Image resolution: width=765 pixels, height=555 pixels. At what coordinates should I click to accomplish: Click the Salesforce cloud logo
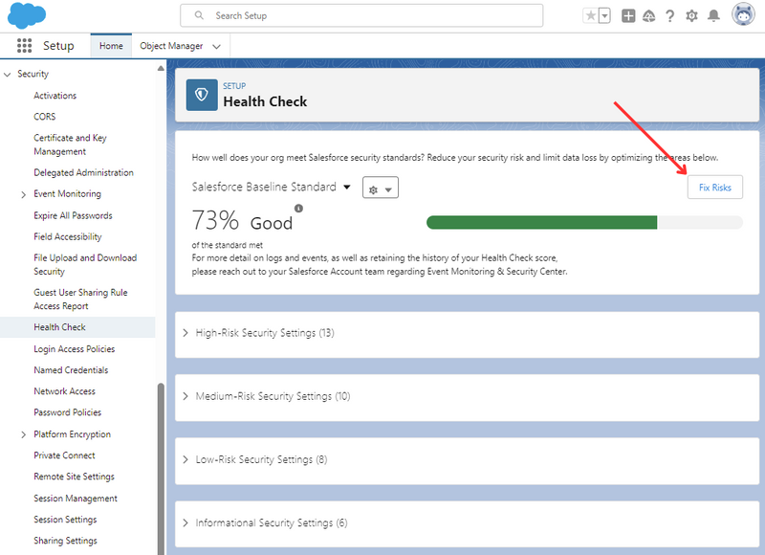click(27, 15)
